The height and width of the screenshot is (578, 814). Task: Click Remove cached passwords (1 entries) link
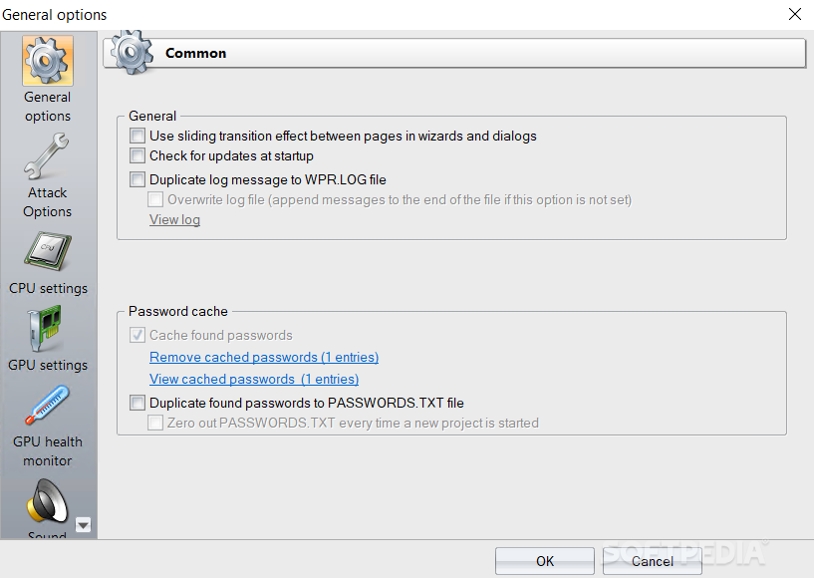pyautogui.click(x=264, y=358)
